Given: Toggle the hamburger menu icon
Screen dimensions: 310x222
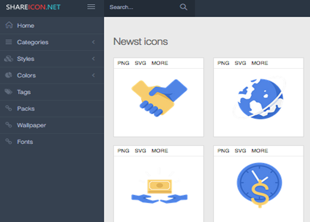Looking at the screenshot, I should [91, 7].
